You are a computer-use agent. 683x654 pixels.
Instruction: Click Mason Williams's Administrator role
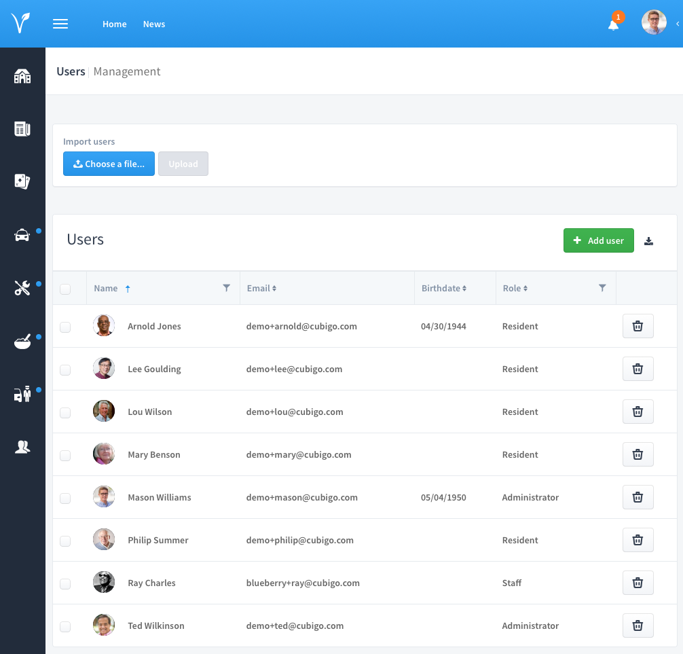tap(530, 497)
